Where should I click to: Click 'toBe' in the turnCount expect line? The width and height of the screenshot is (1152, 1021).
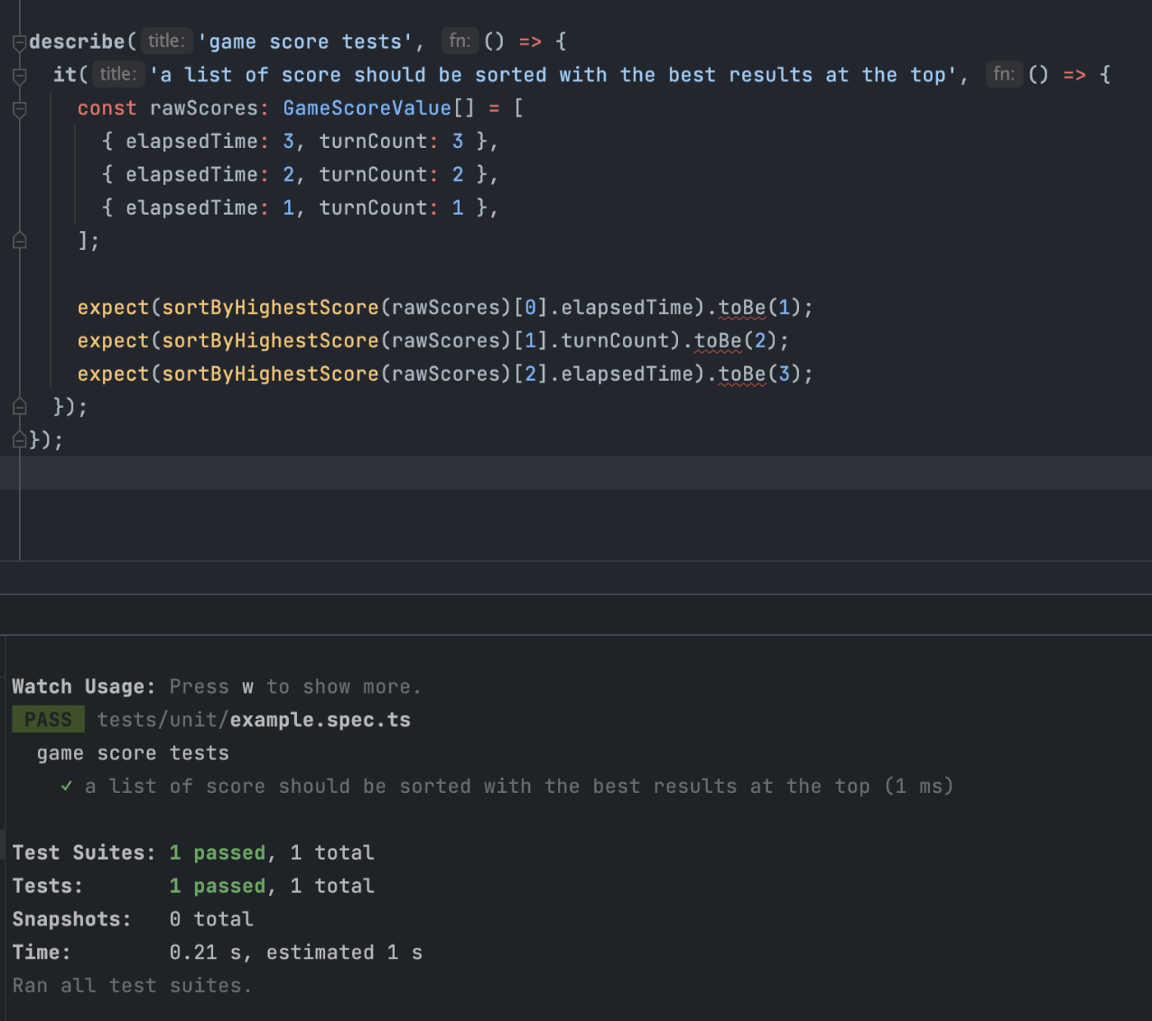(718, 341)
